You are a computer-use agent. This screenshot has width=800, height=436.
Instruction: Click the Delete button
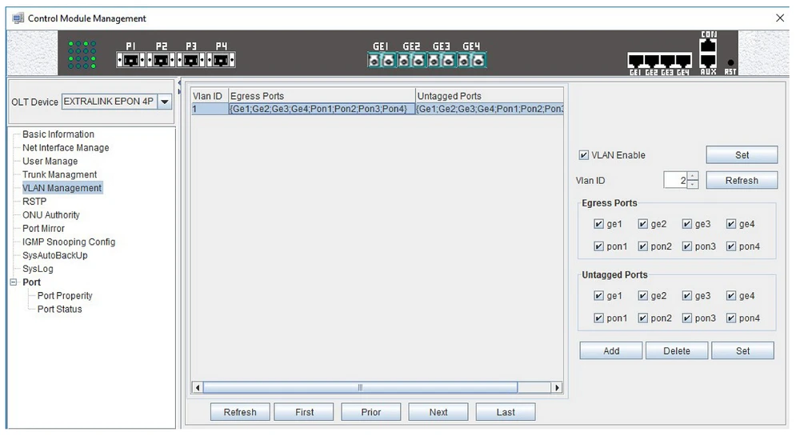click(676, 350)
